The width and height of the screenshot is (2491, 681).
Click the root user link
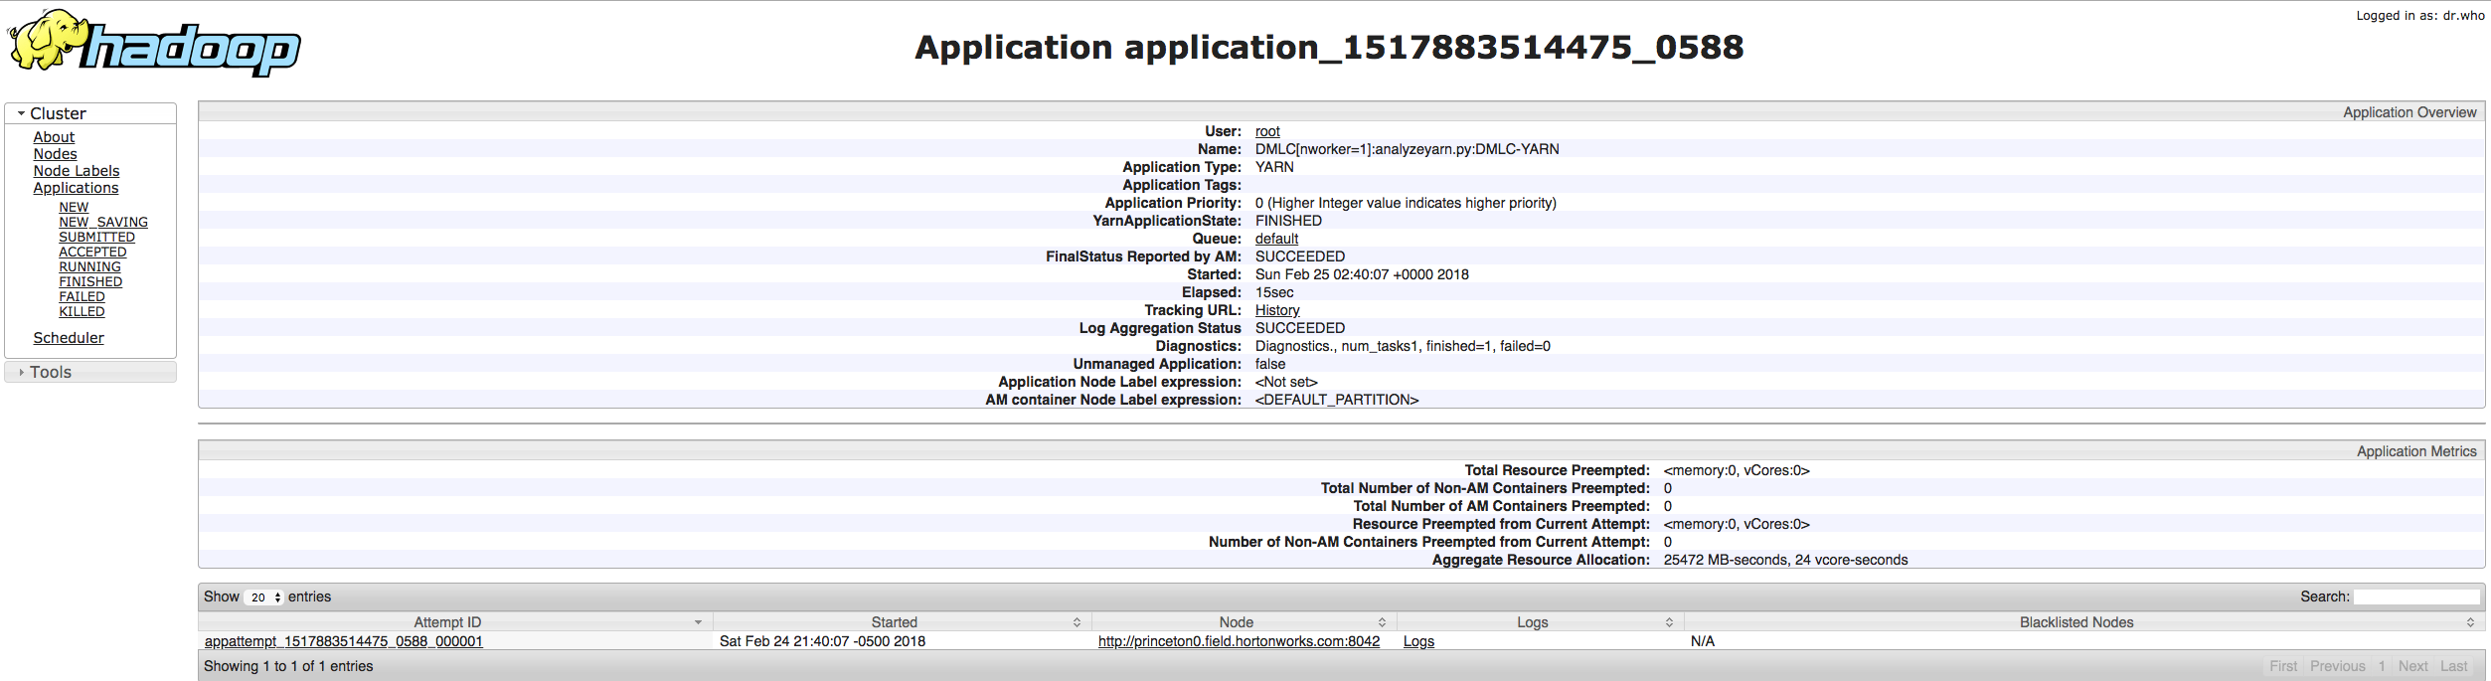[x=1267, y=131]
